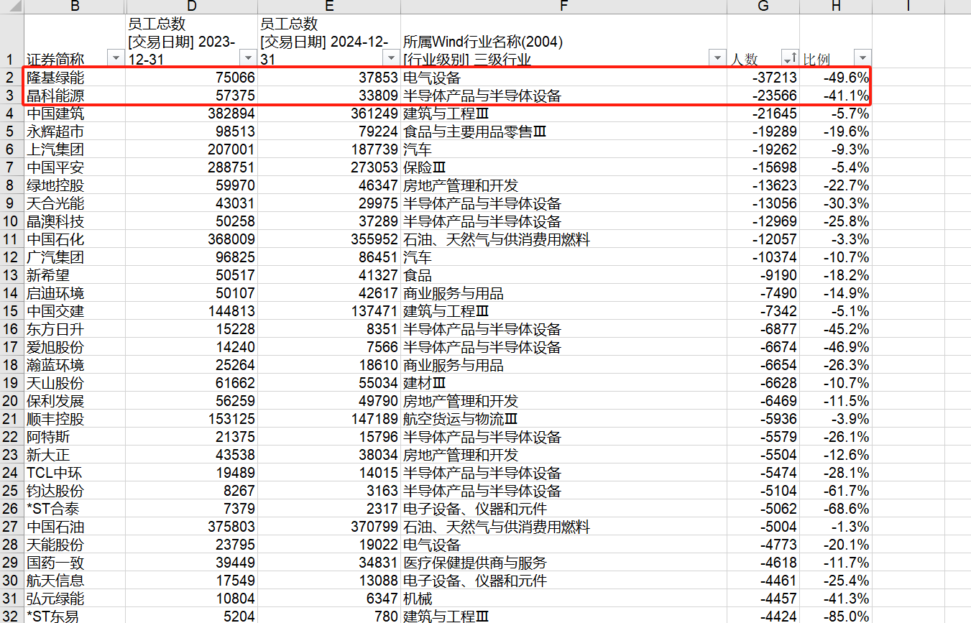Image resolution: width=971 pixels, height=623 pixels.
Task: Open filter dropdown for 比例 column
Action: [x=862, y=58]
